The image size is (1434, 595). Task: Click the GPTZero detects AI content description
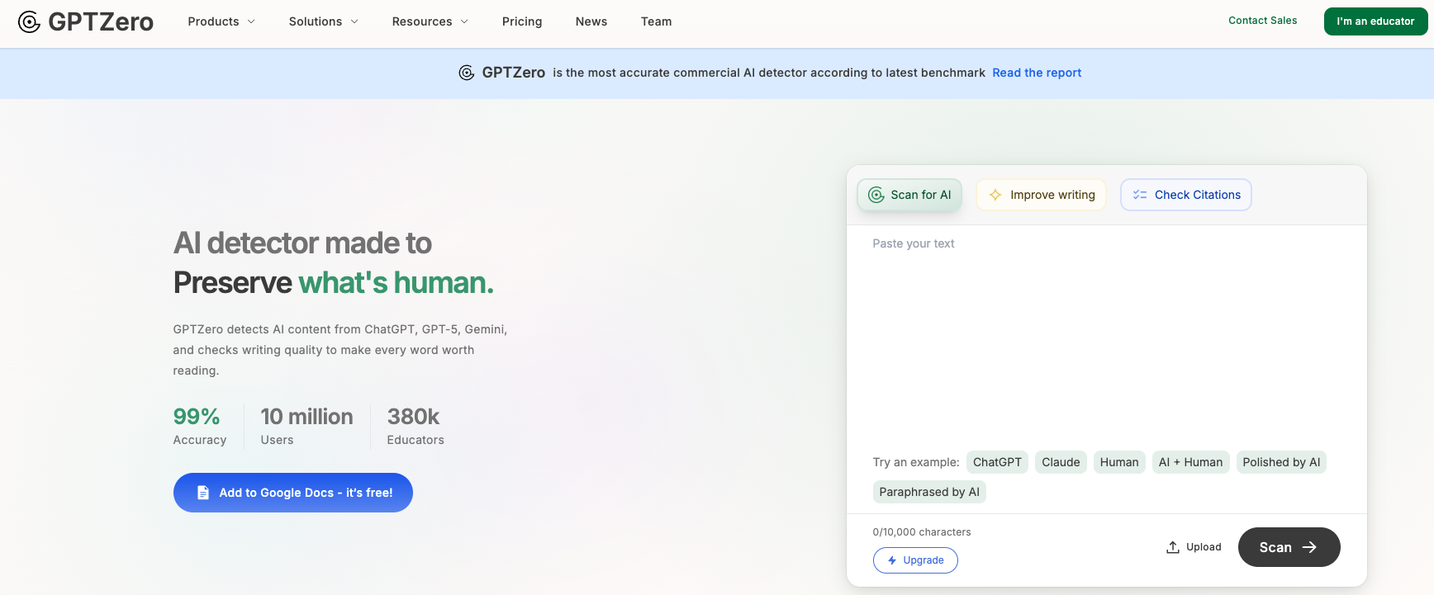[x=340, y=350]
